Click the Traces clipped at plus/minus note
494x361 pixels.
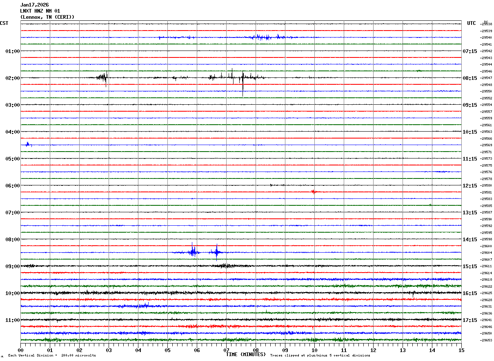320,356
